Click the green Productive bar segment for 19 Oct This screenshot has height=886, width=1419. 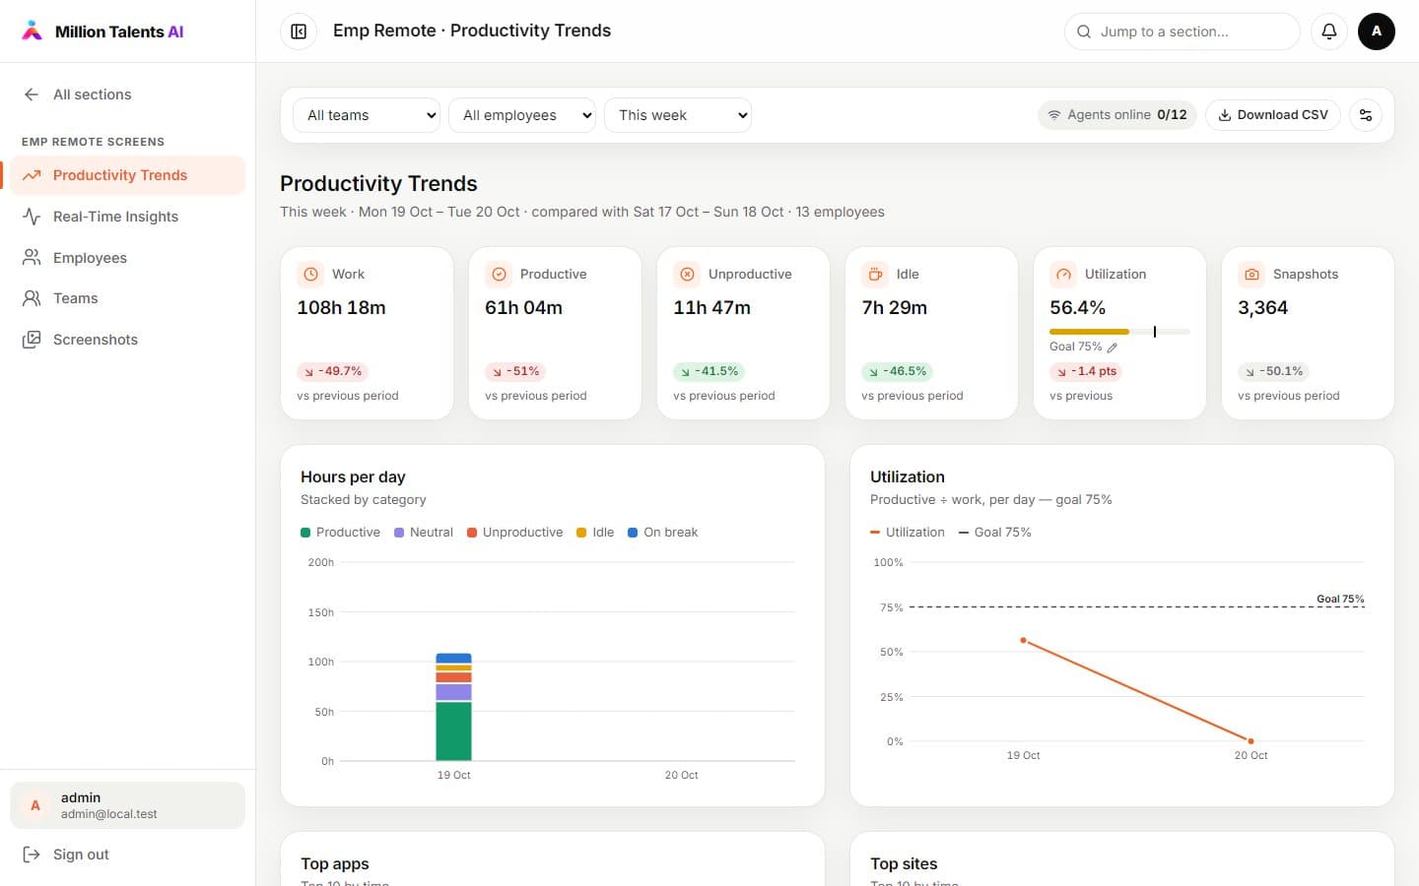point(453,730)
